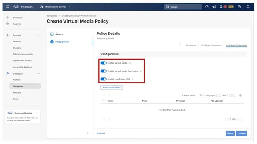Open the notifications bell icon
Viewport: 257px width, 144px height.
(x=221, y=7)
